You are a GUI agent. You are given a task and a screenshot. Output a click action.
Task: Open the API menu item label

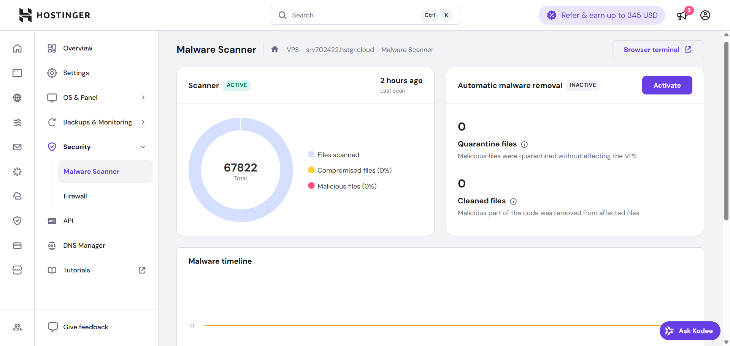(x=68, y=221)
